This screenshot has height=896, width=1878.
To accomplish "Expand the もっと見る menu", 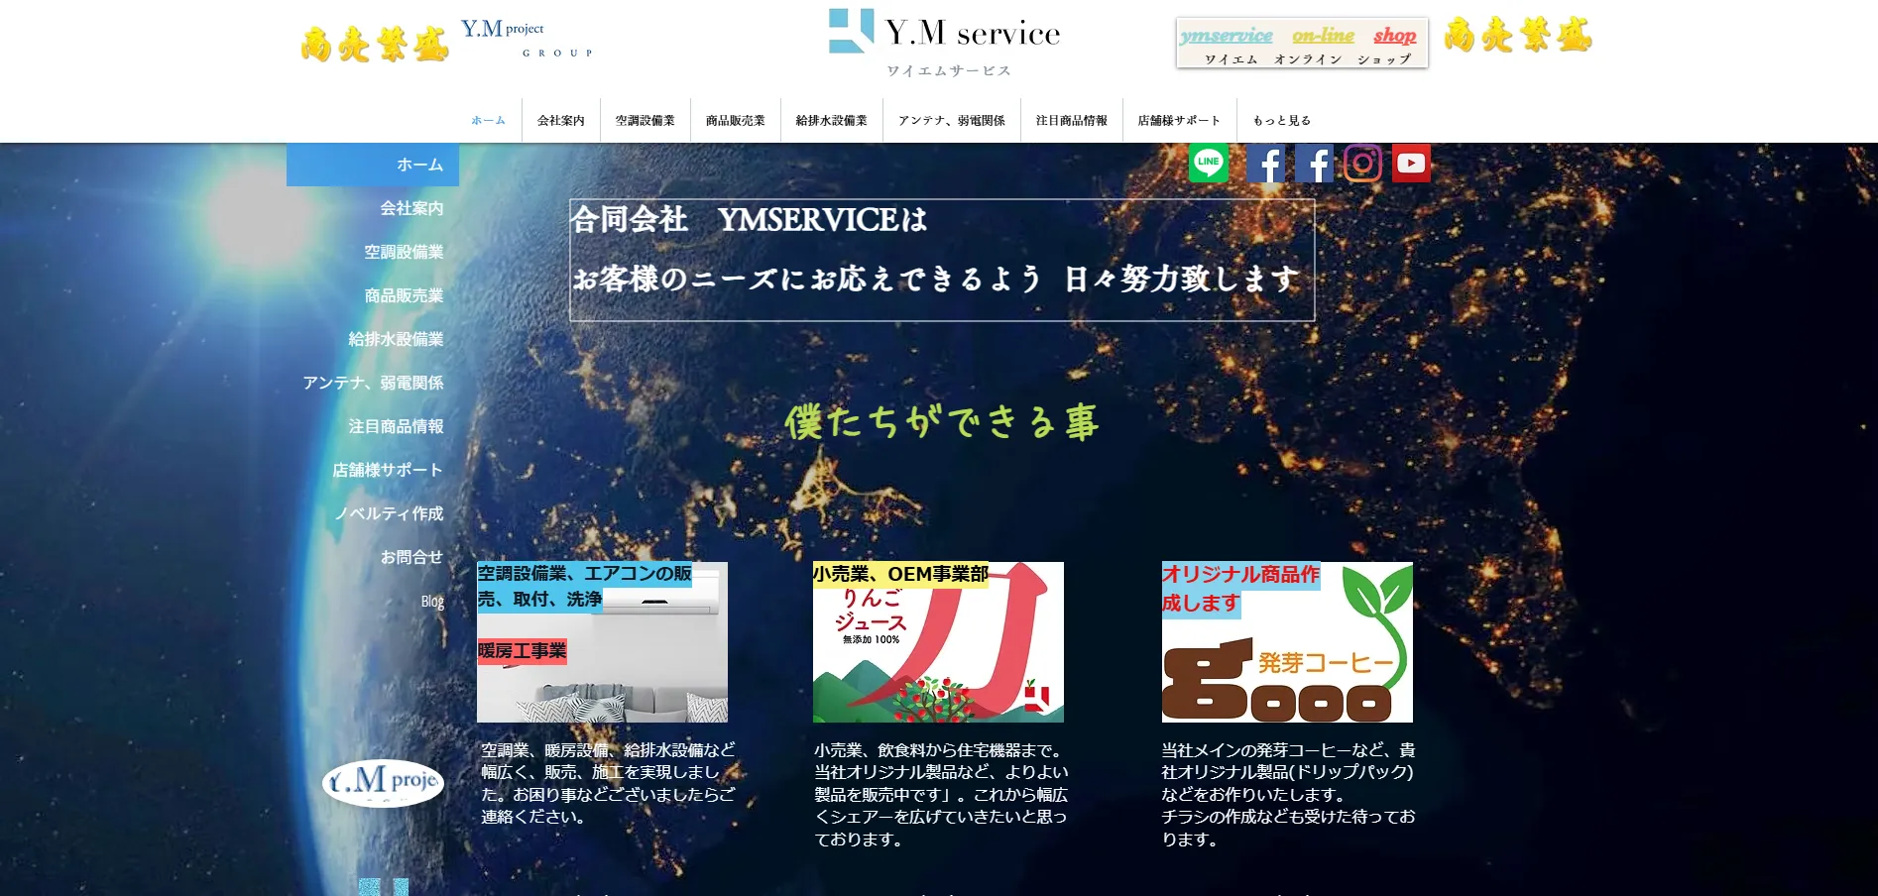I will pos(1281,121).
